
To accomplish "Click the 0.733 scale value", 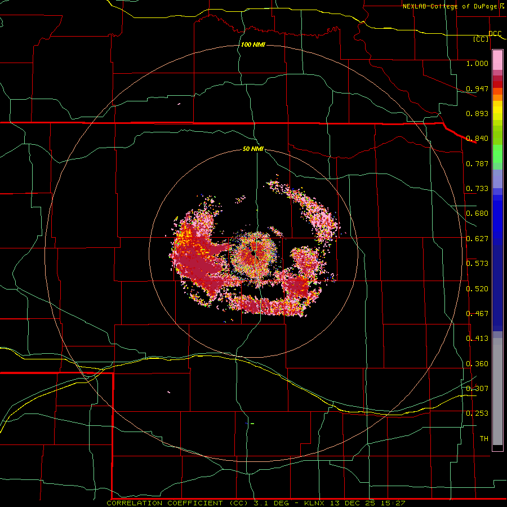I will pos(477,189).
